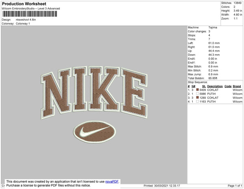Select PUTIH in sequence row 2
Screen dimensions: 244x189
pos(211,94)
